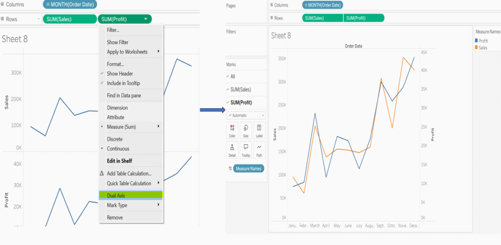Open the Automatic mark type dropdown
The image size is (501, 245).
246,115
